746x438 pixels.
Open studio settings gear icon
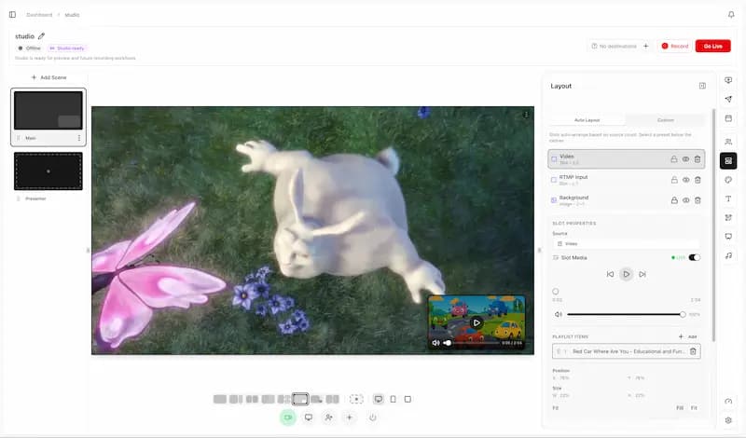tap(728, 420)
